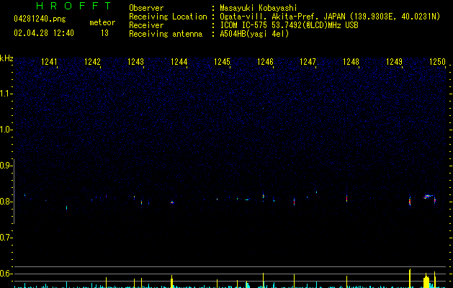This screenshot has height=288, width=453.
Task: Select the 1244 time axis marker
Action: pyautogui.click(x=179, y=62)
